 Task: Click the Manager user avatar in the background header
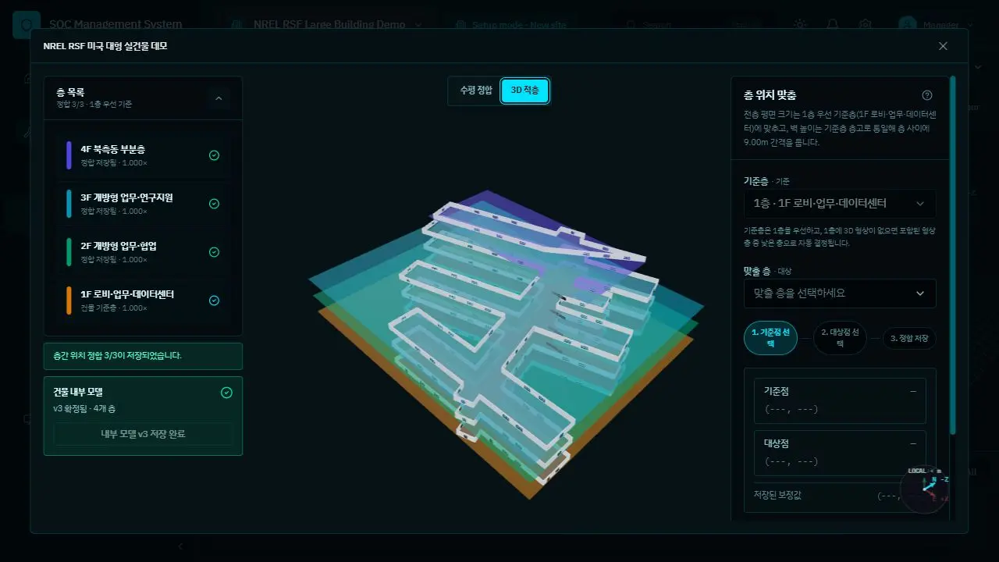908,24
